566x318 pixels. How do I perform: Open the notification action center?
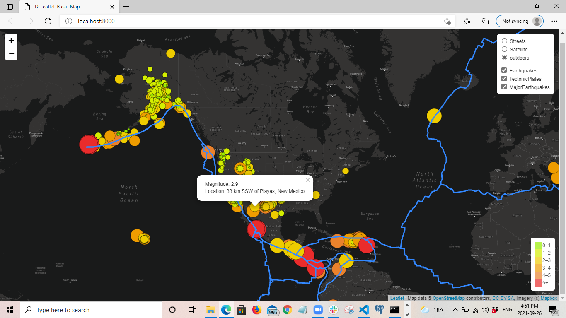coord(554,310)
